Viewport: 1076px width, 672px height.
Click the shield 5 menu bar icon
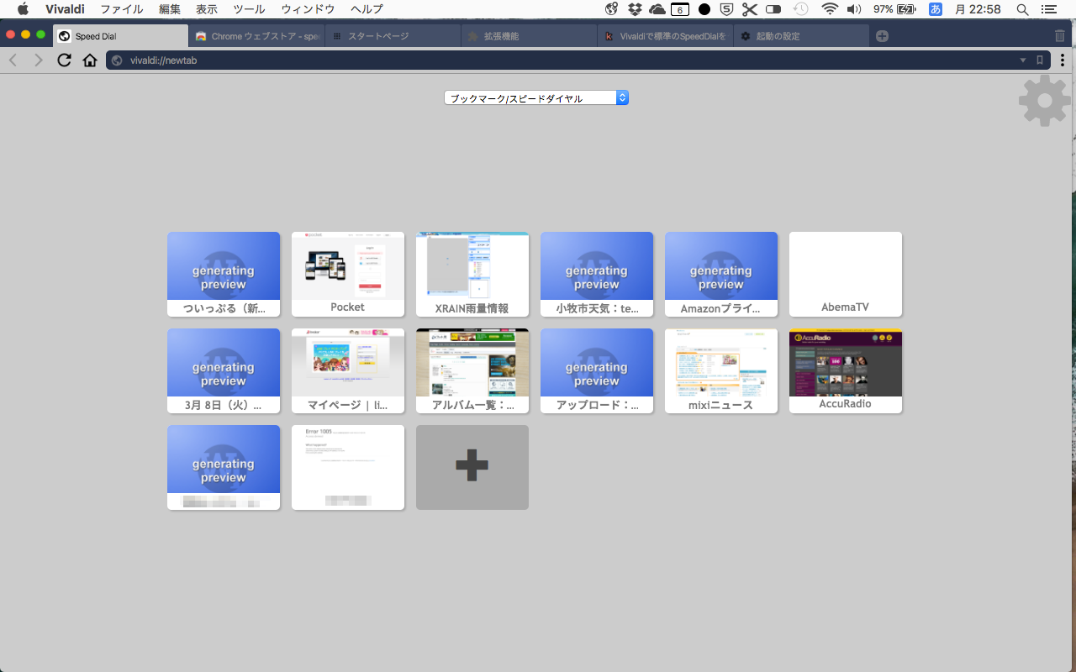pos(726,9)
